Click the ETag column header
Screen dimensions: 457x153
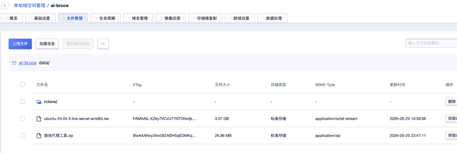tap(137, 85)
